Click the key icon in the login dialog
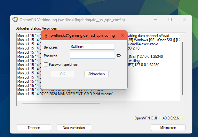 [46, 35]
